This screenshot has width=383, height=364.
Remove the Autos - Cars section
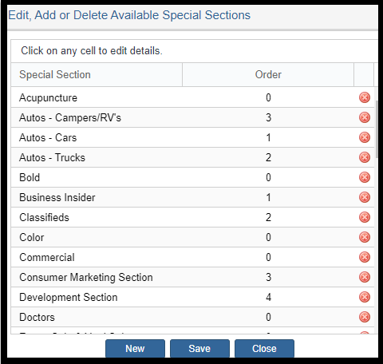(365, 137)
